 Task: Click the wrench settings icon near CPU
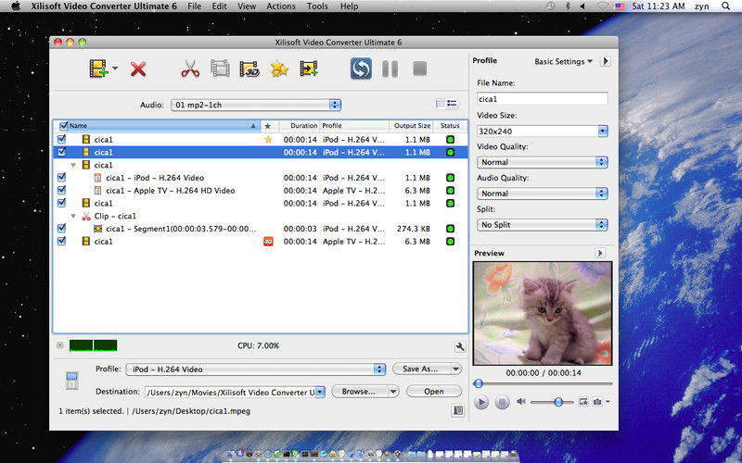[459, 346]
